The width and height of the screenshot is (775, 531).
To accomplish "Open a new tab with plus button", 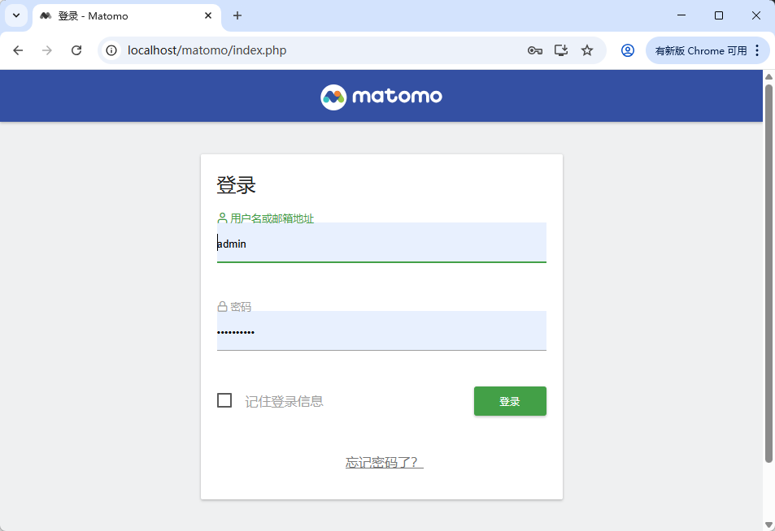I will pyautogui.click(x=237, y=15).
